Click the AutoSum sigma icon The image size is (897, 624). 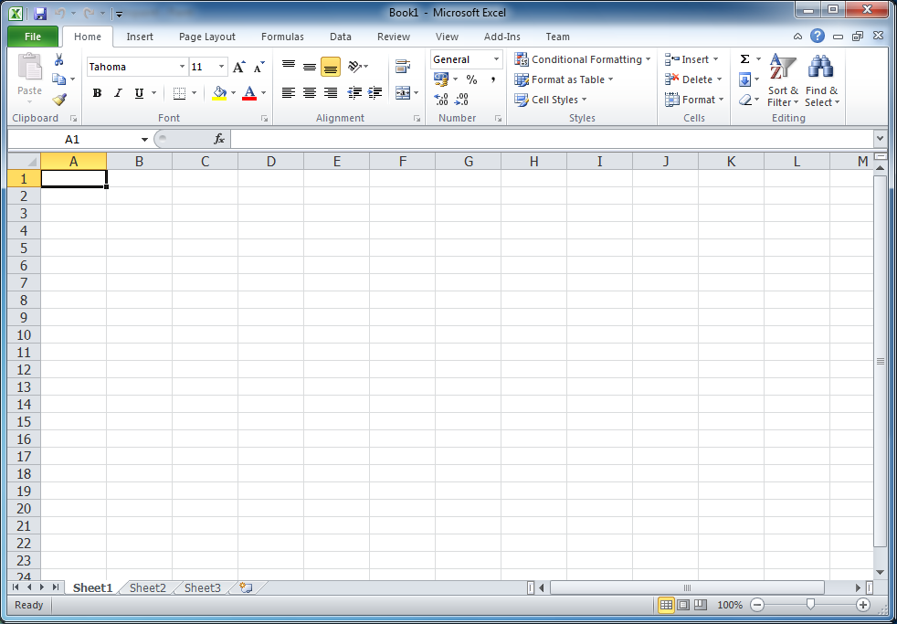pos(744,59)
